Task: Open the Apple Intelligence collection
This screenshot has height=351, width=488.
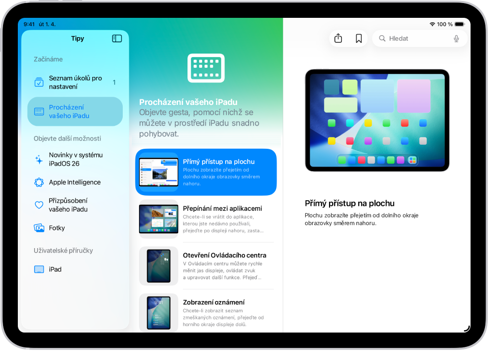Action: point(75,182)
